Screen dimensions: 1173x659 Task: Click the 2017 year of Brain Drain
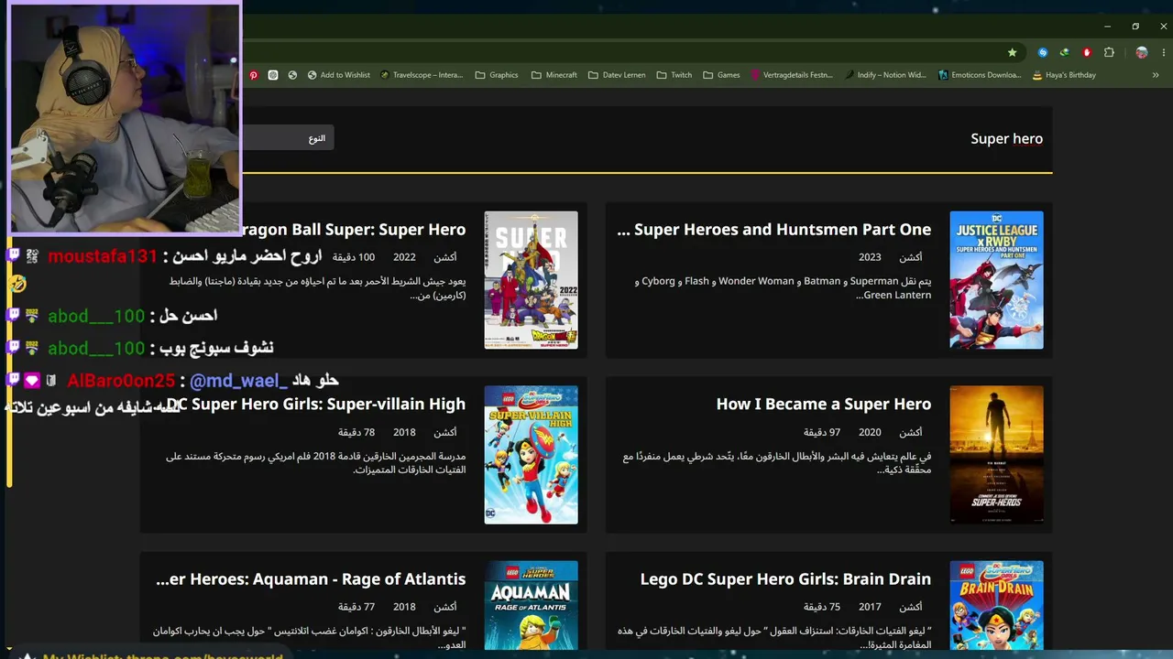(x=870, y=607)
